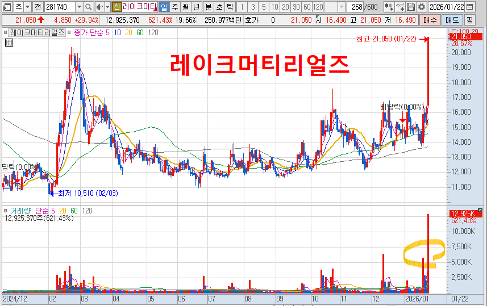Switch to weekly 주 chart period
The image size is (487, 306).
coord(175,6)
